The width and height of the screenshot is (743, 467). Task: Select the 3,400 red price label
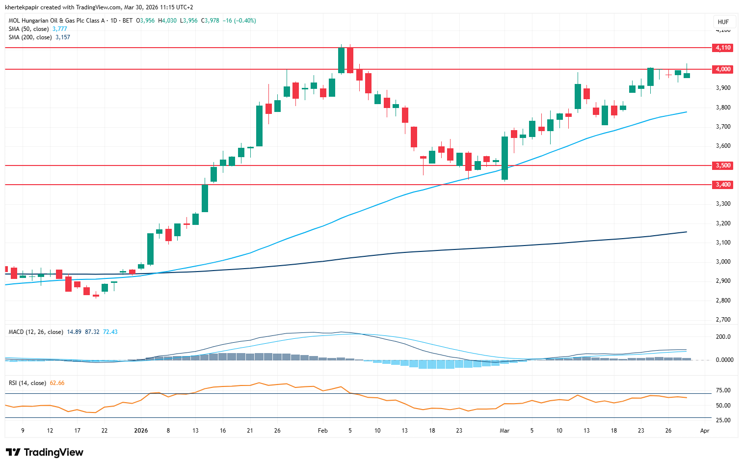pos(723,185)
